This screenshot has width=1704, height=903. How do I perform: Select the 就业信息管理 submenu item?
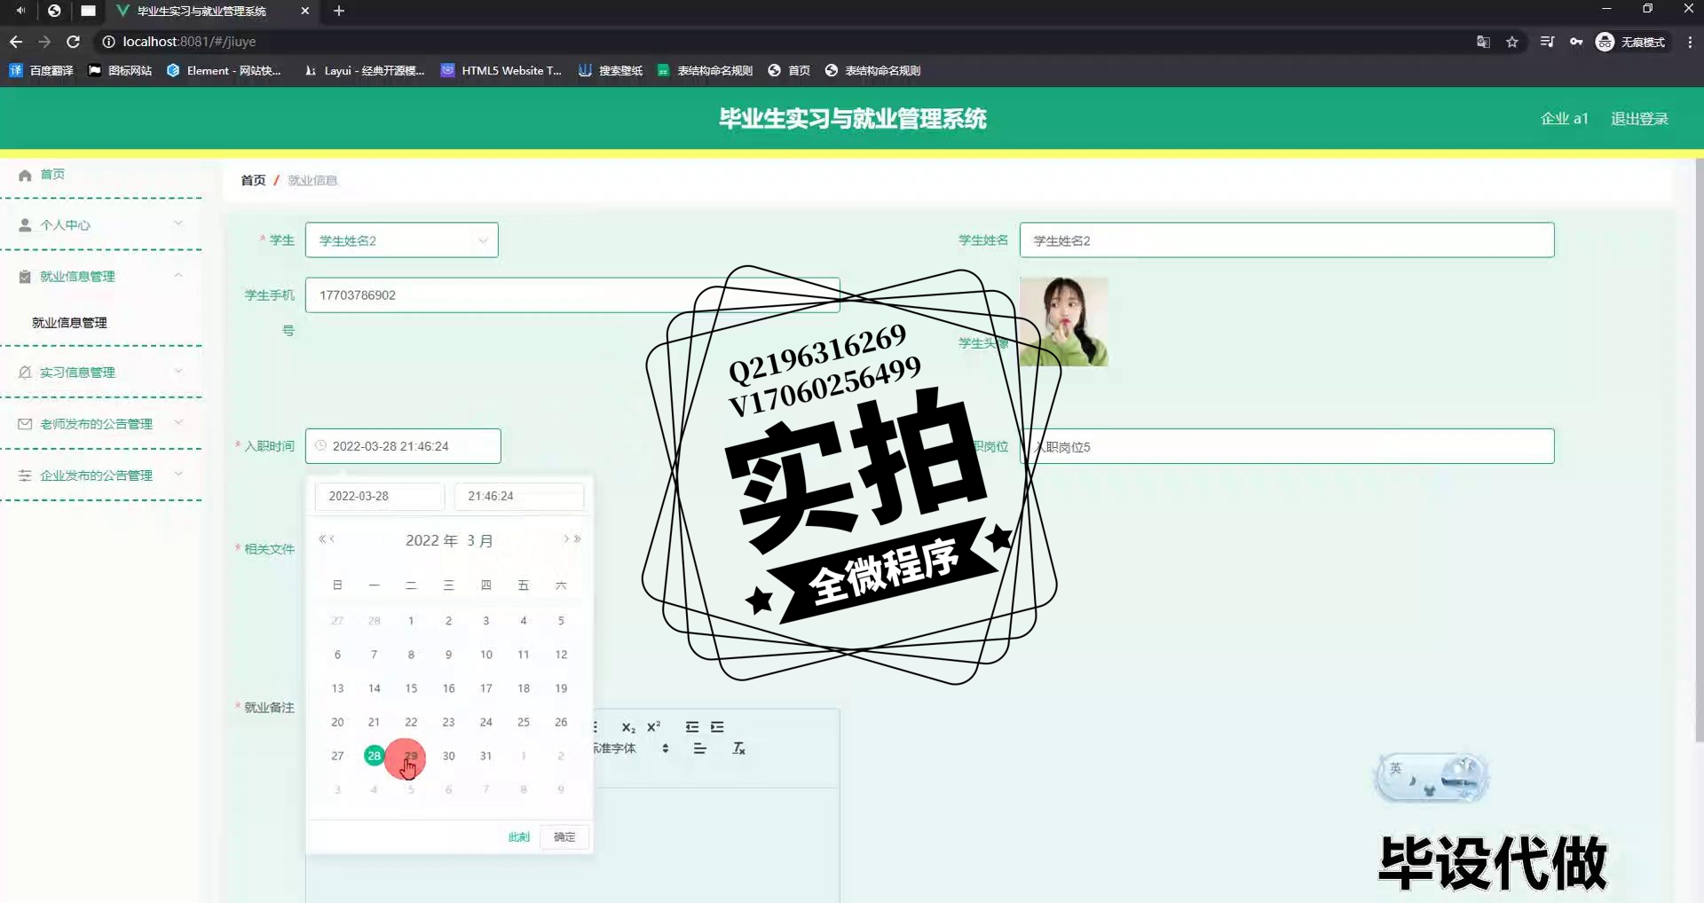click(69, 323)
